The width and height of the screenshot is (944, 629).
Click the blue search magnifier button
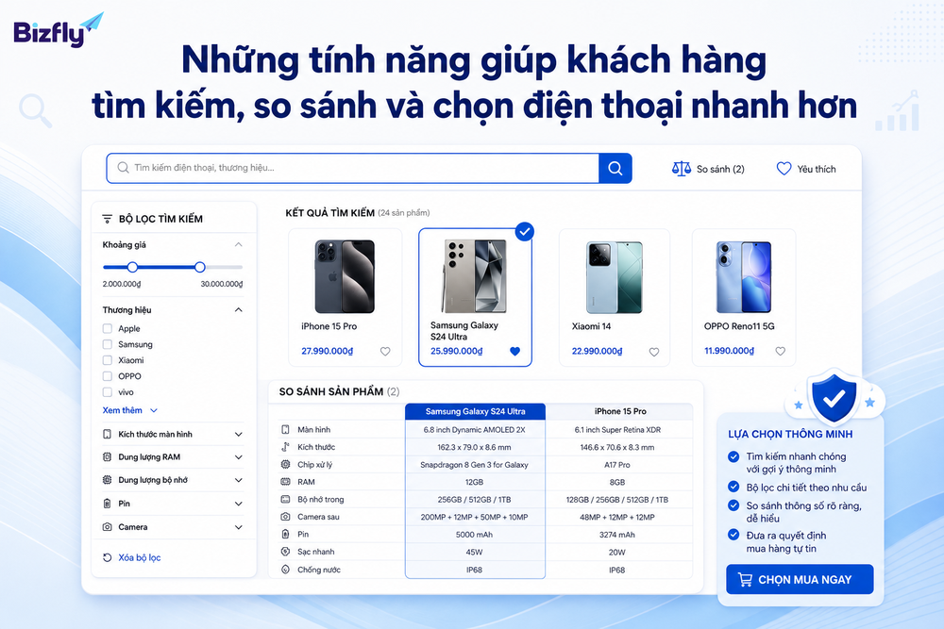[x=615, y=169]
